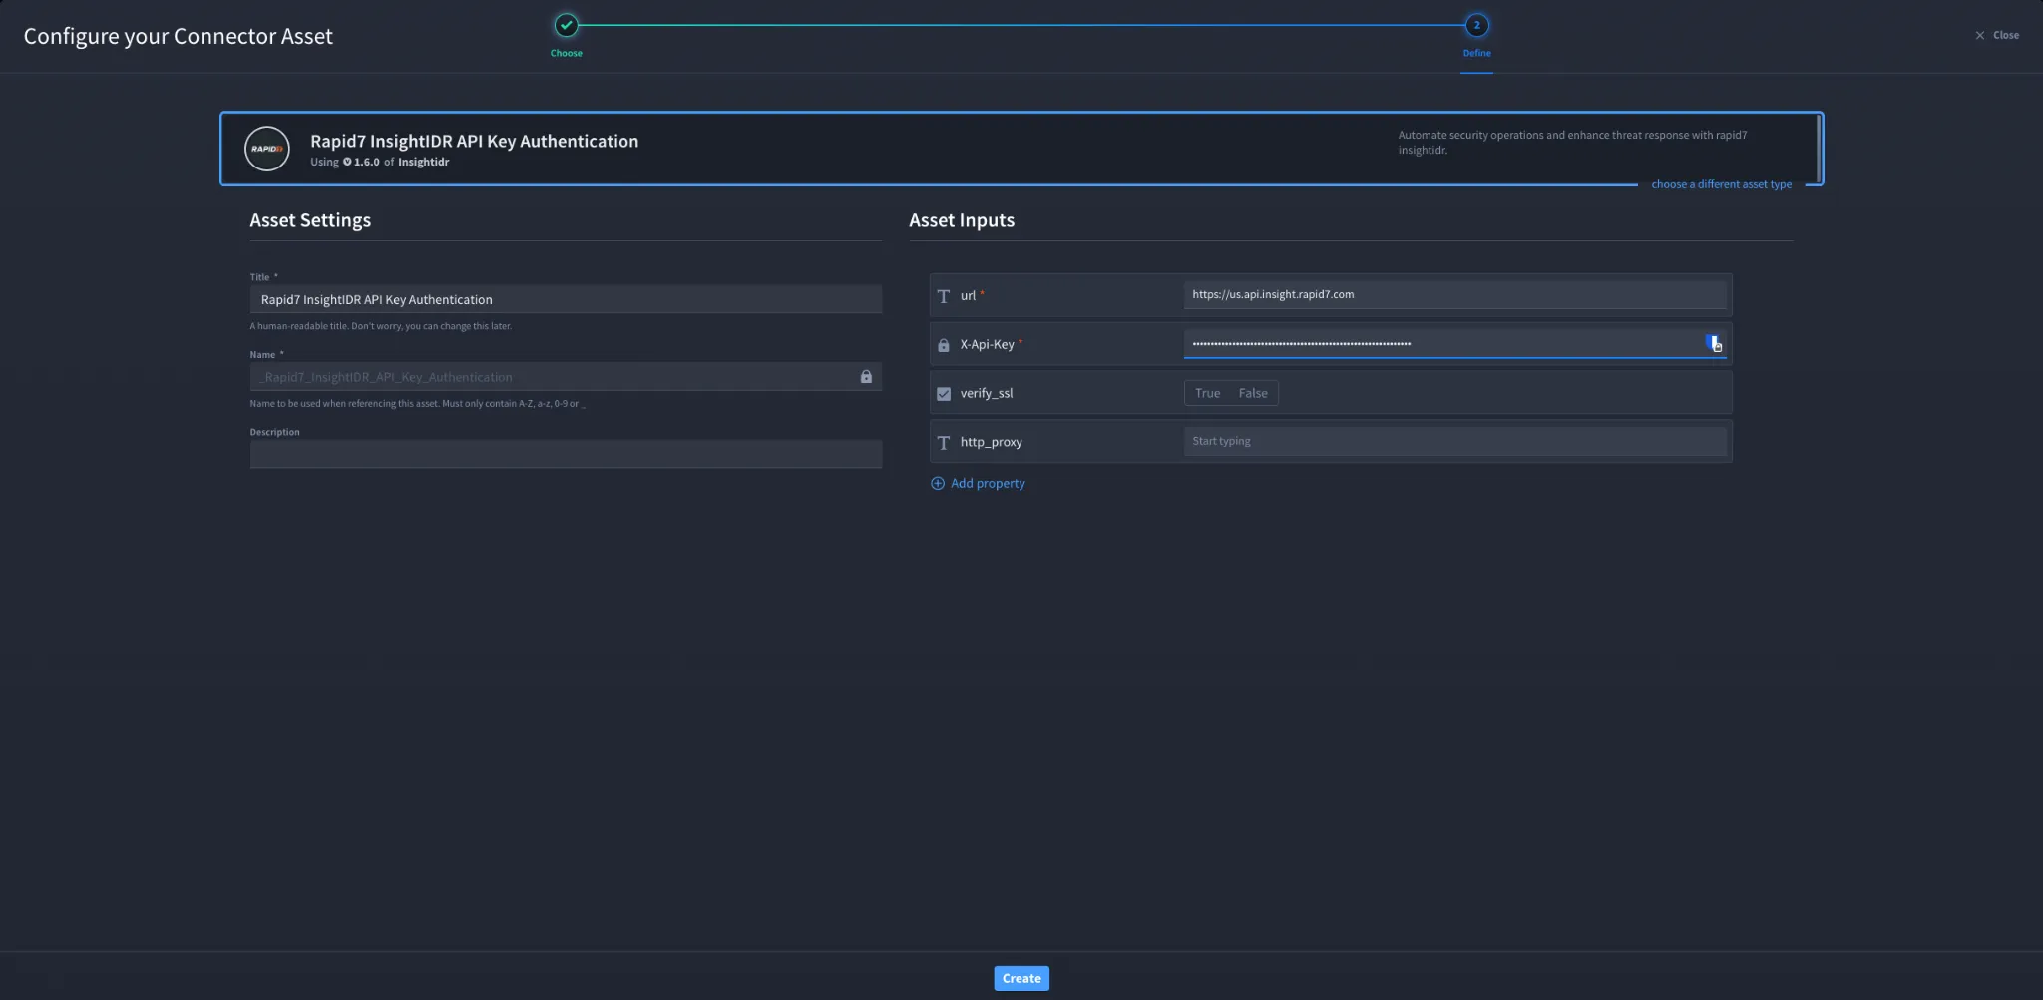Click the Create button
The image size is (2043, 1000).
(1021, 978)
